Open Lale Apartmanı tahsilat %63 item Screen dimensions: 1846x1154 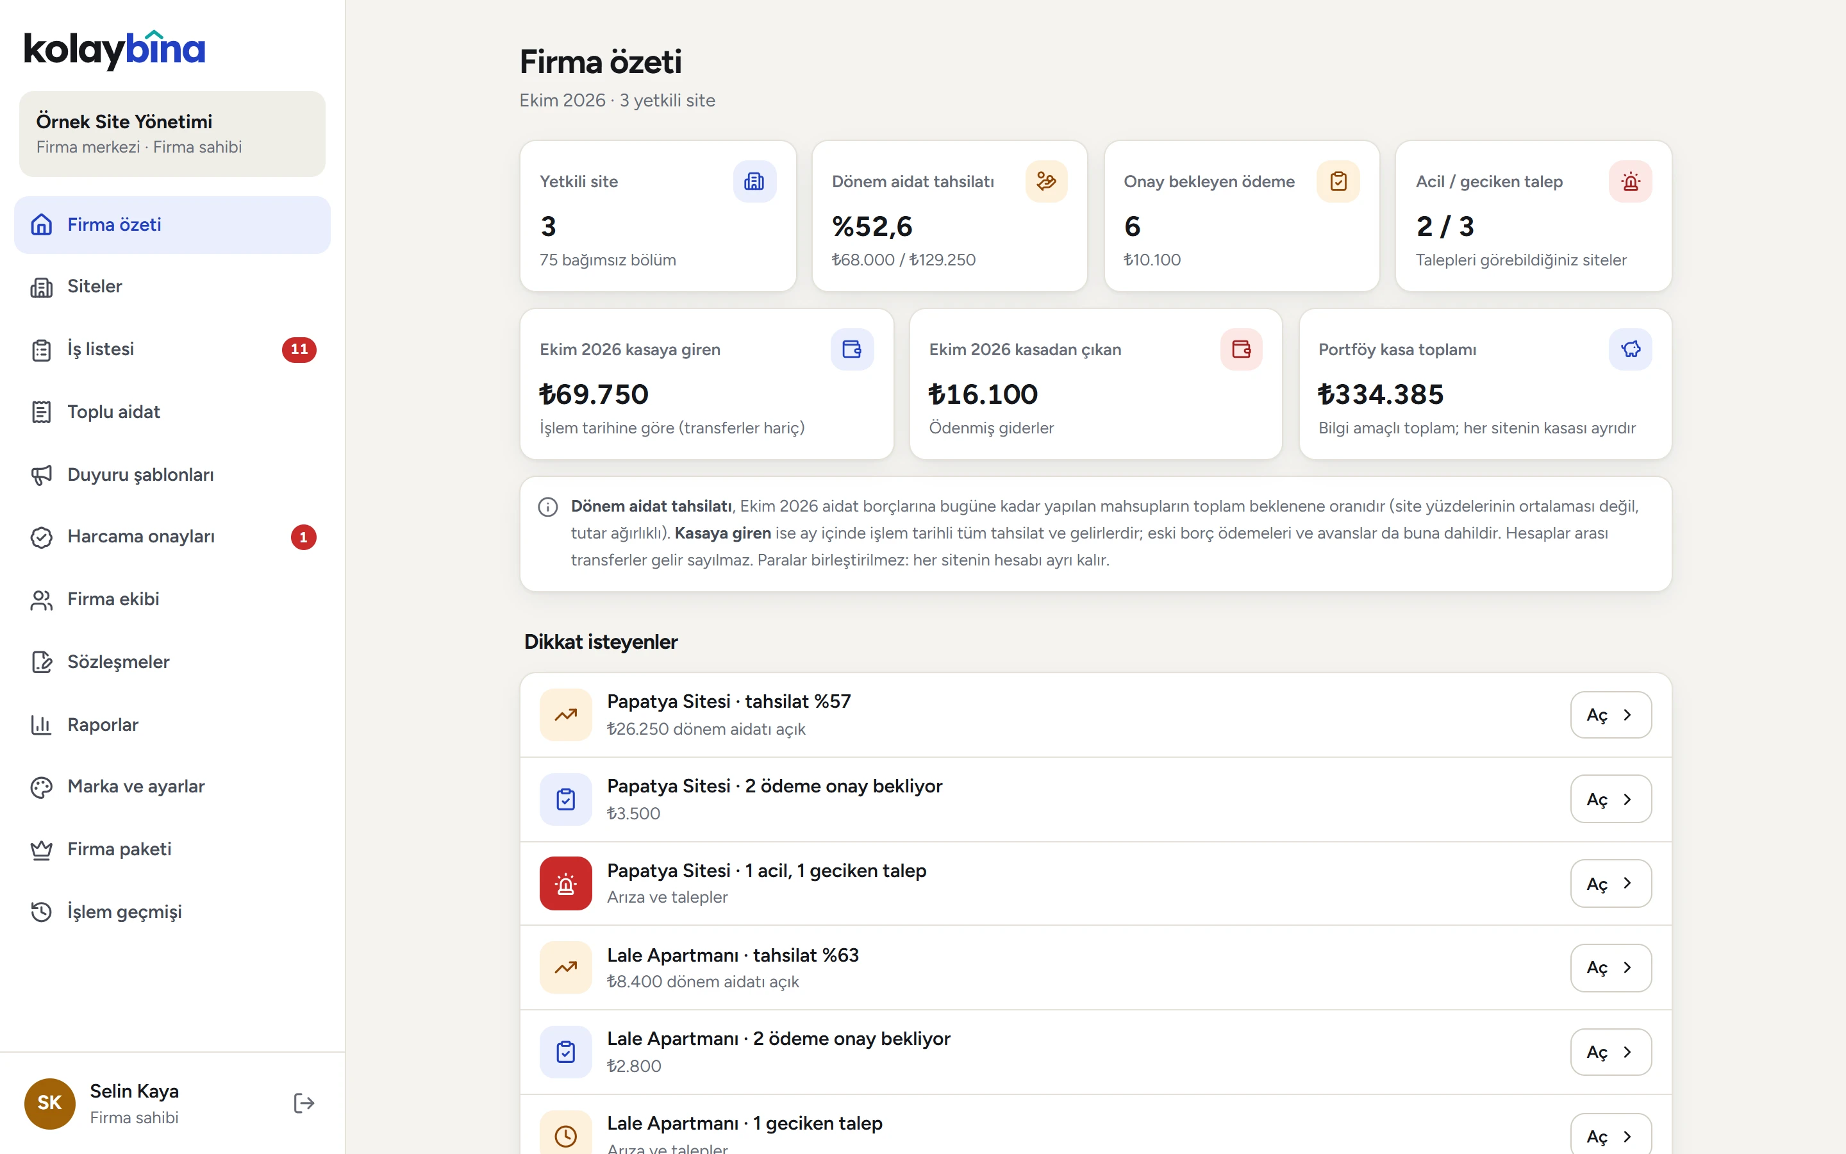1610,967
